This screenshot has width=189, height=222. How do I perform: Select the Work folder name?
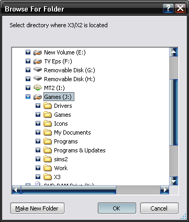[61, 168]
